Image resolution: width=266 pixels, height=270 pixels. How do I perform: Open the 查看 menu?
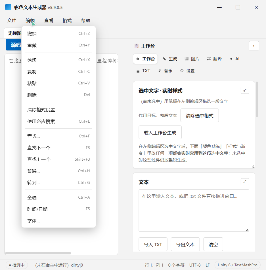coord(49,20)
